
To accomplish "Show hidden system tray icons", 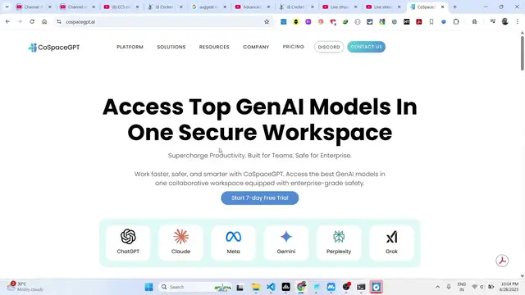I will click(437, 287).
